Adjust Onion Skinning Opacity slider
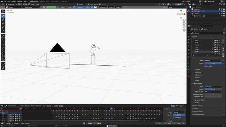This screenshot has height=127, width=226. [213, 89]
